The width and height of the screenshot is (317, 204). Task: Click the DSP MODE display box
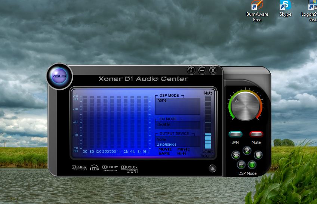coord(178,106)
